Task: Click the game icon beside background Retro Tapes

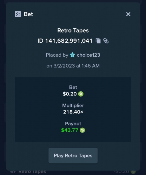Action: coord(13,172)
